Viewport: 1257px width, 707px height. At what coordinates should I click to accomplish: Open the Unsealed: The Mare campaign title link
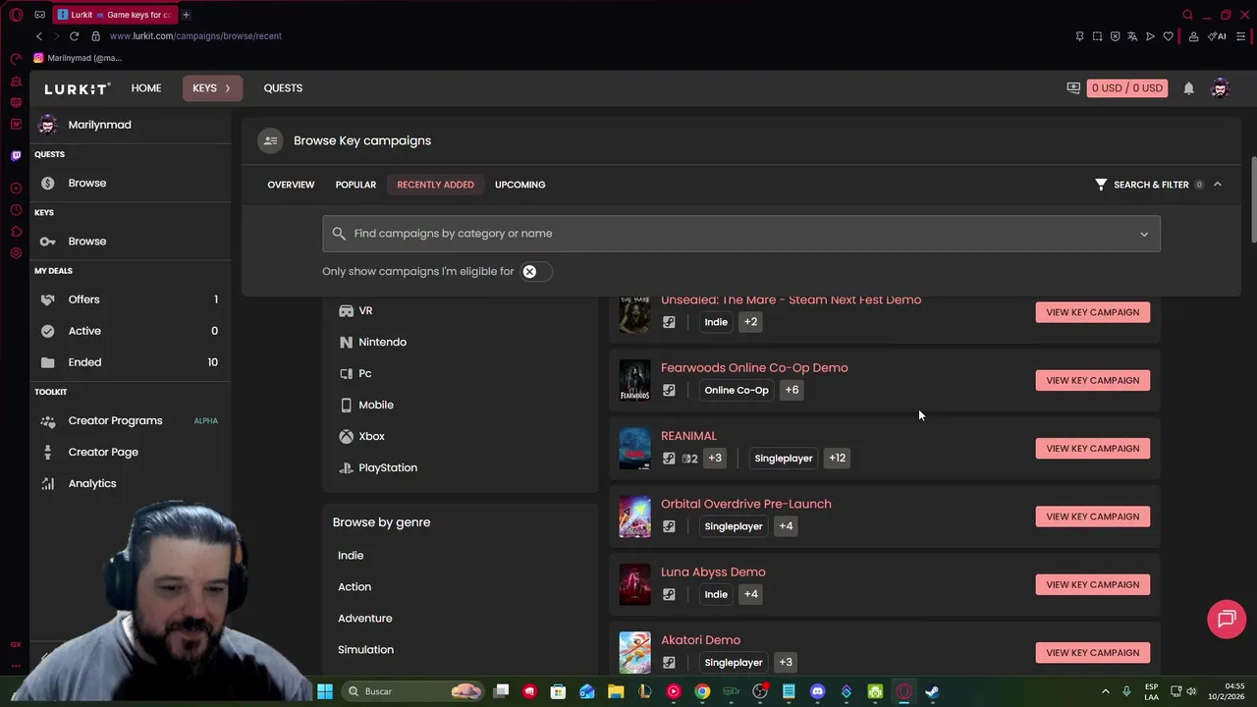coord(791,300)
